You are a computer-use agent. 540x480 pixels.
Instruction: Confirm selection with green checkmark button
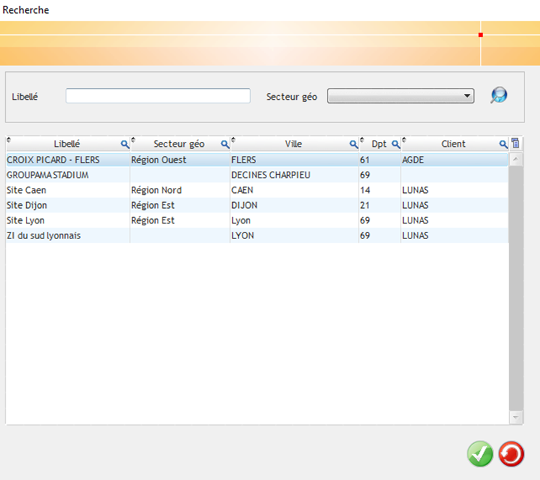480,454
